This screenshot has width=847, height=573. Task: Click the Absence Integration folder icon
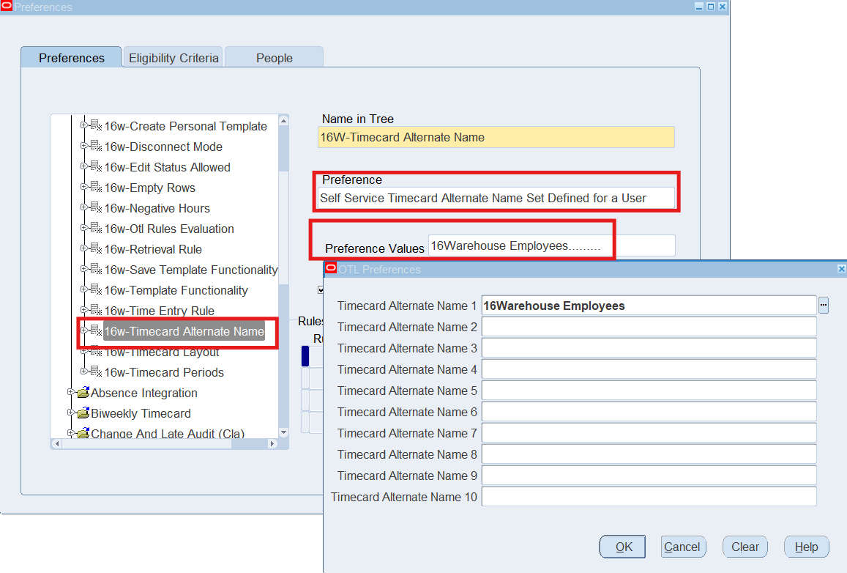click(83, 393)
